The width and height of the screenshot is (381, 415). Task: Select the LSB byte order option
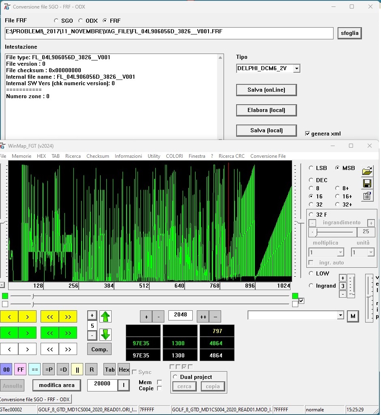click(311, 168)
